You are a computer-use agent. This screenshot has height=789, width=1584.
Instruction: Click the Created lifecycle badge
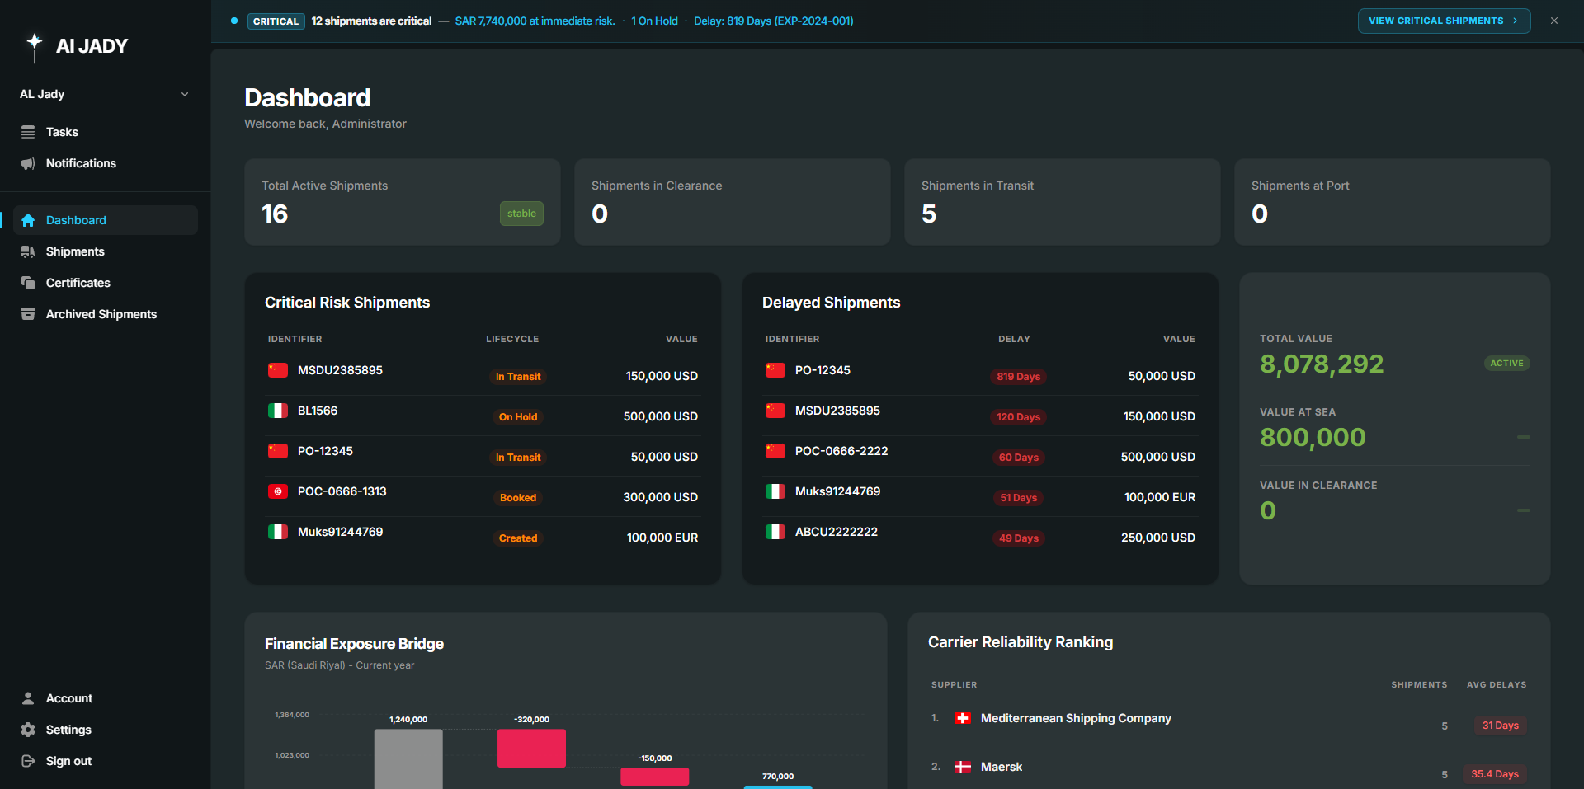[x=518, y=538]
